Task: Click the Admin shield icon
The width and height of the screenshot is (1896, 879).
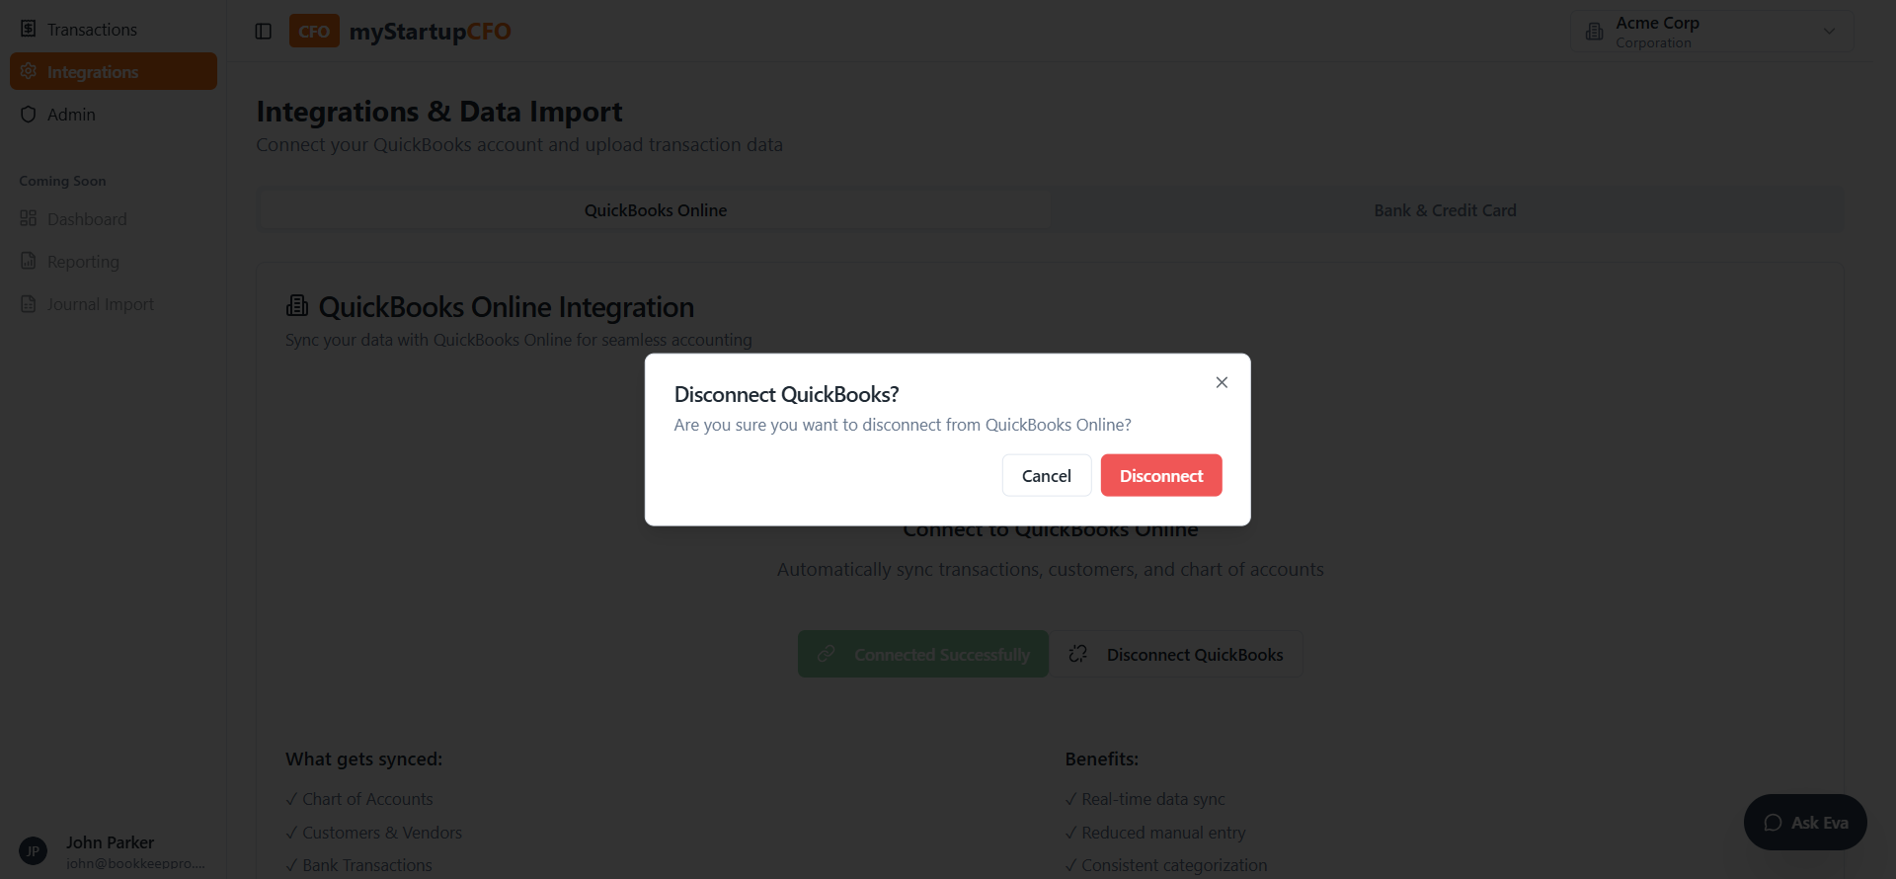Action: point(29,114)
